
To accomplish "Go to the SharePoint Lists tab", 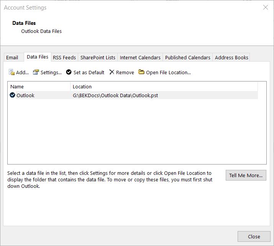I will pyautogui.click(x=98, y=57).
